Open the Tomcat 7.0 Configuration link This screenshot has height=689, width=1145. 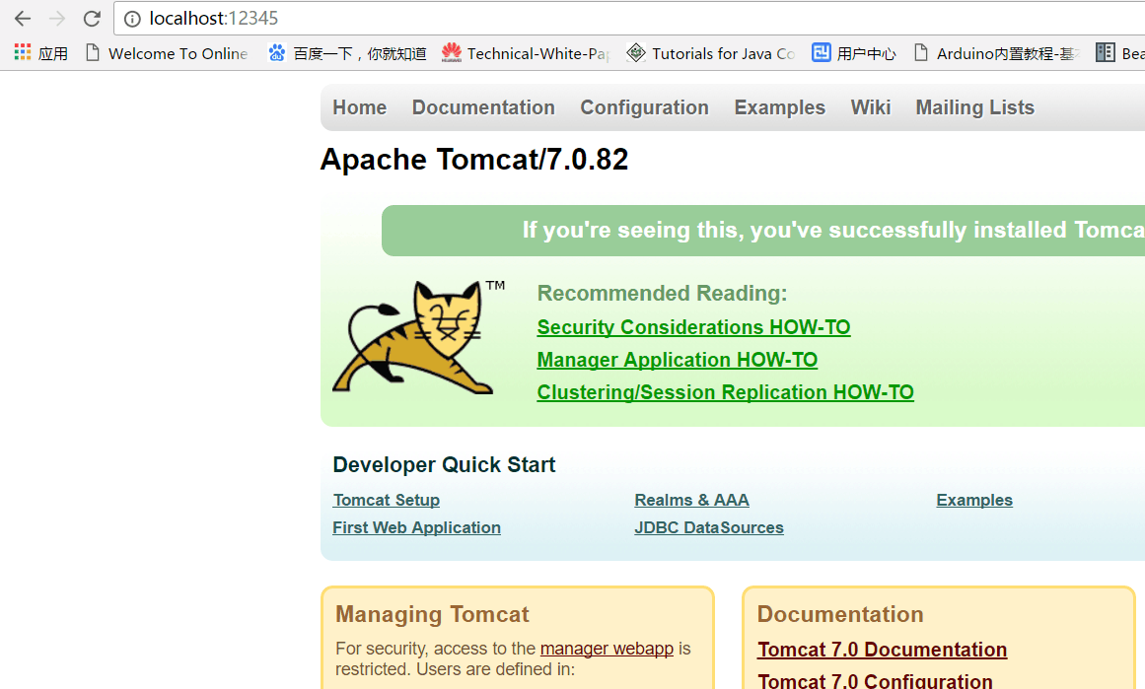tap(875, 681)
